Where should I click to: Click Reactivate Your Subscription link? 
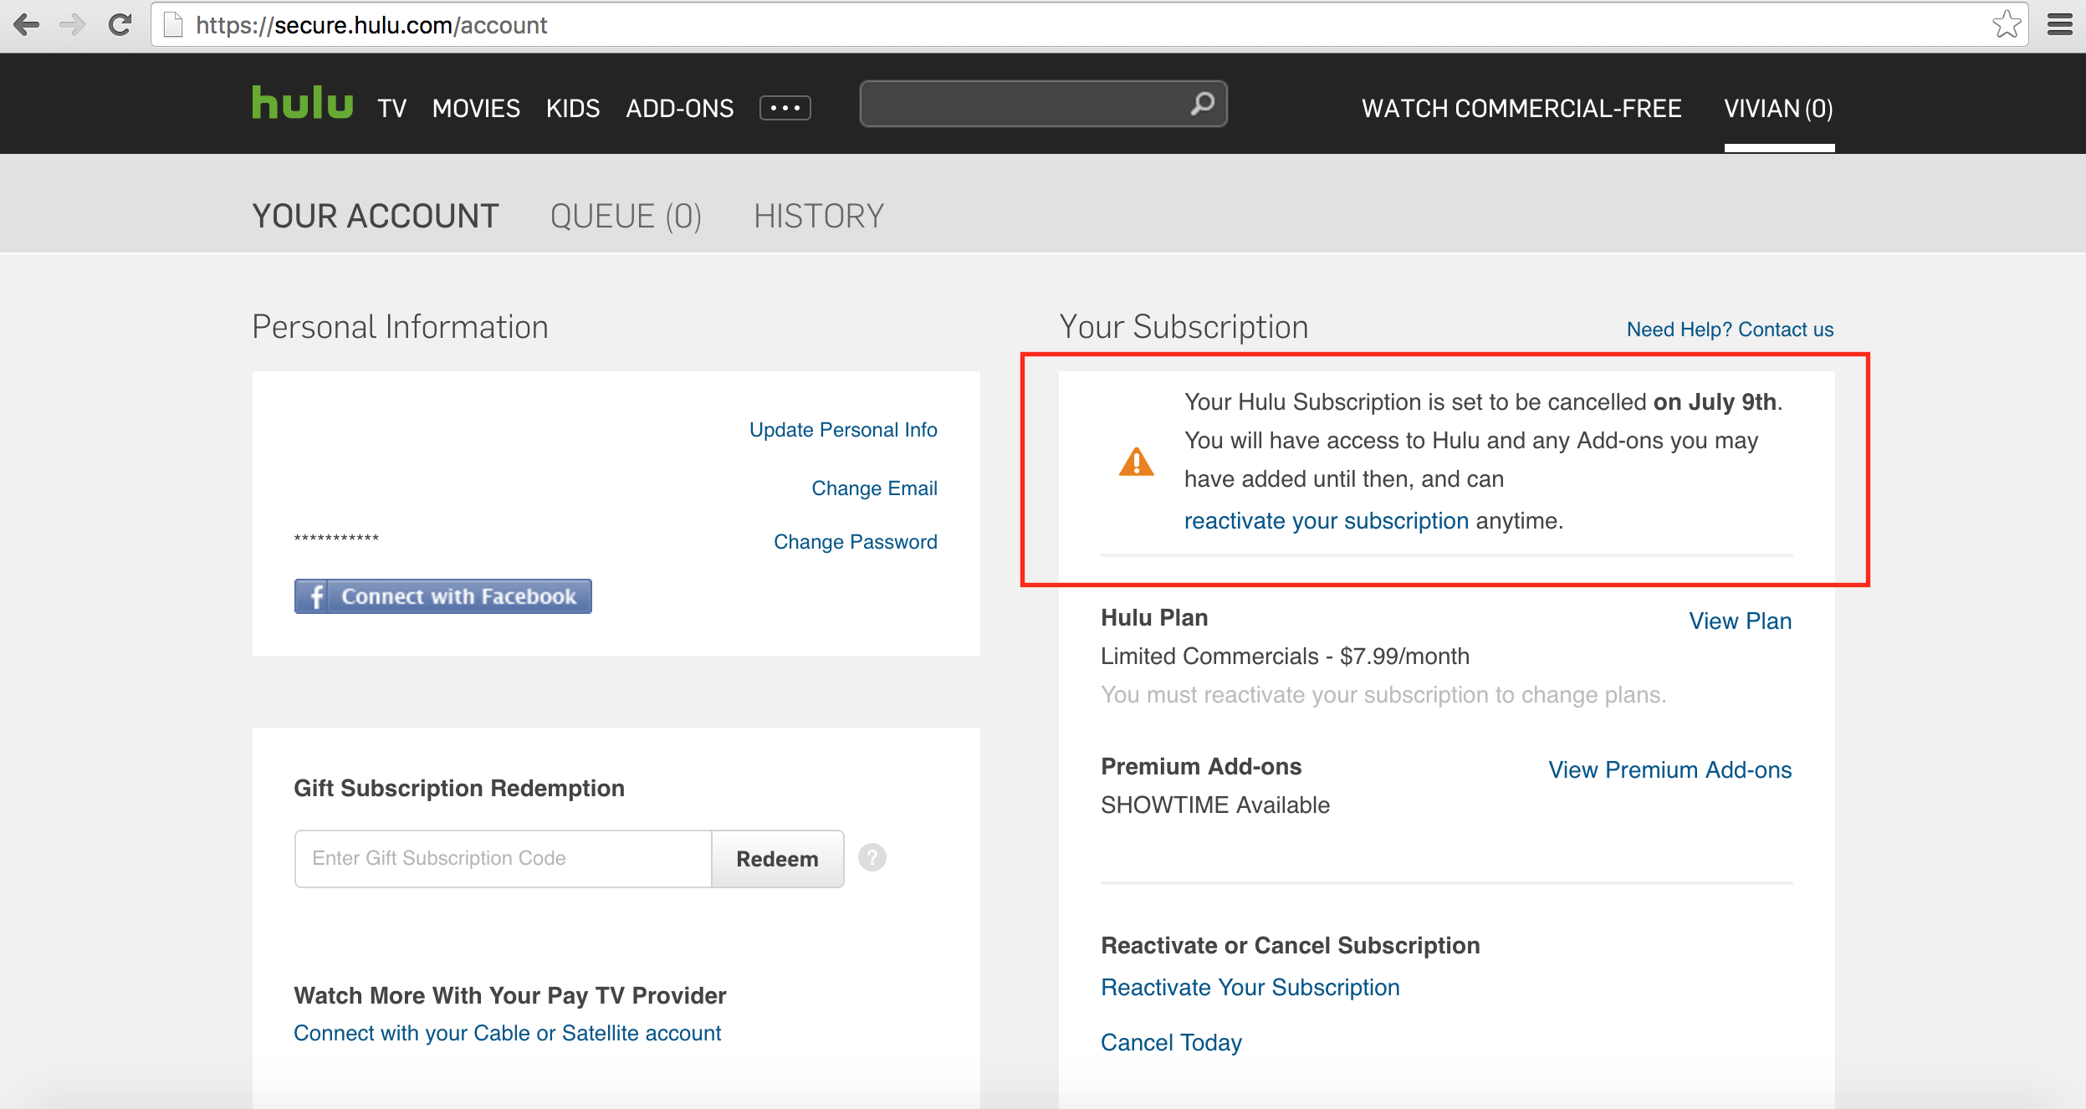point(1250,988)
